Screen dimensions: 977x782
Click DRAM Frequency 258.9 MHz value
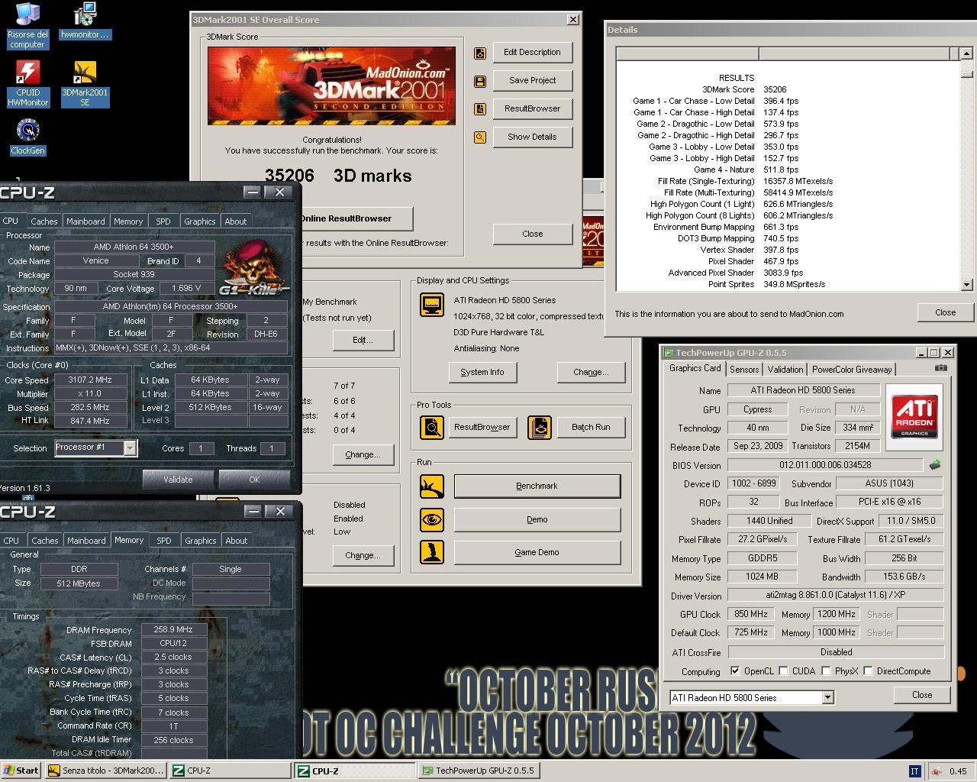[x=173, y=630]
